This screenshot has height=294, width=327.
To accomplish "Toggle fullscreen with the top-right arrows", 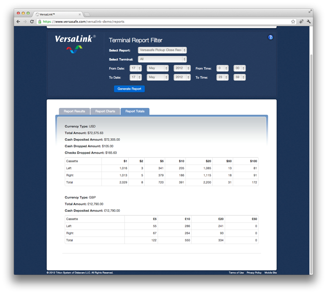I will tap(310, 11).
